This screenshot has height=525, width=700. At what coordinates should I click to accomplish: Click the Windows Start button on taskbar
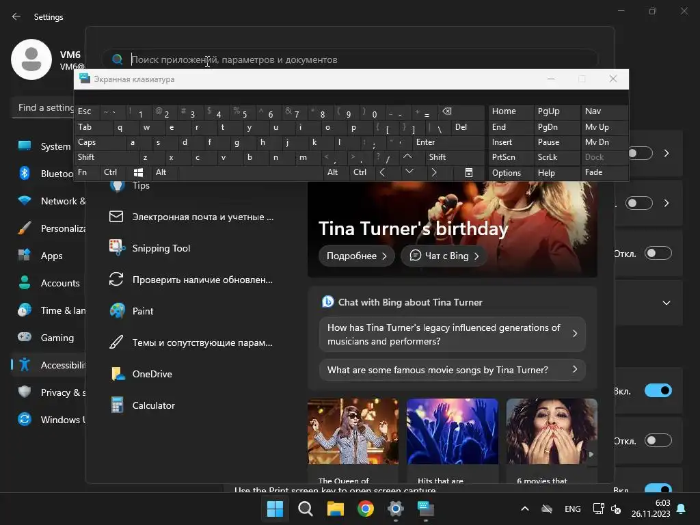275,509
